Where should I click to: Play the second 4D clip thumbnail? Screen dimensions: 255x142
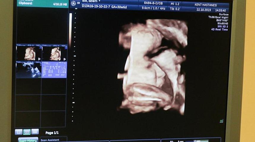(54, 54)
